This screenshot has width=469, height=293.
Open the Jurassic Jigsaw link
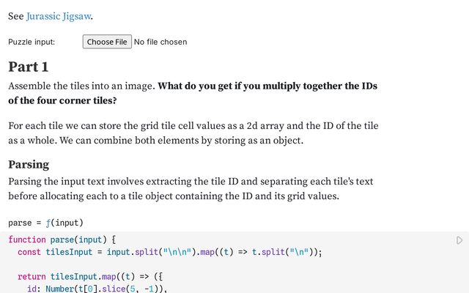pos(59,16)
